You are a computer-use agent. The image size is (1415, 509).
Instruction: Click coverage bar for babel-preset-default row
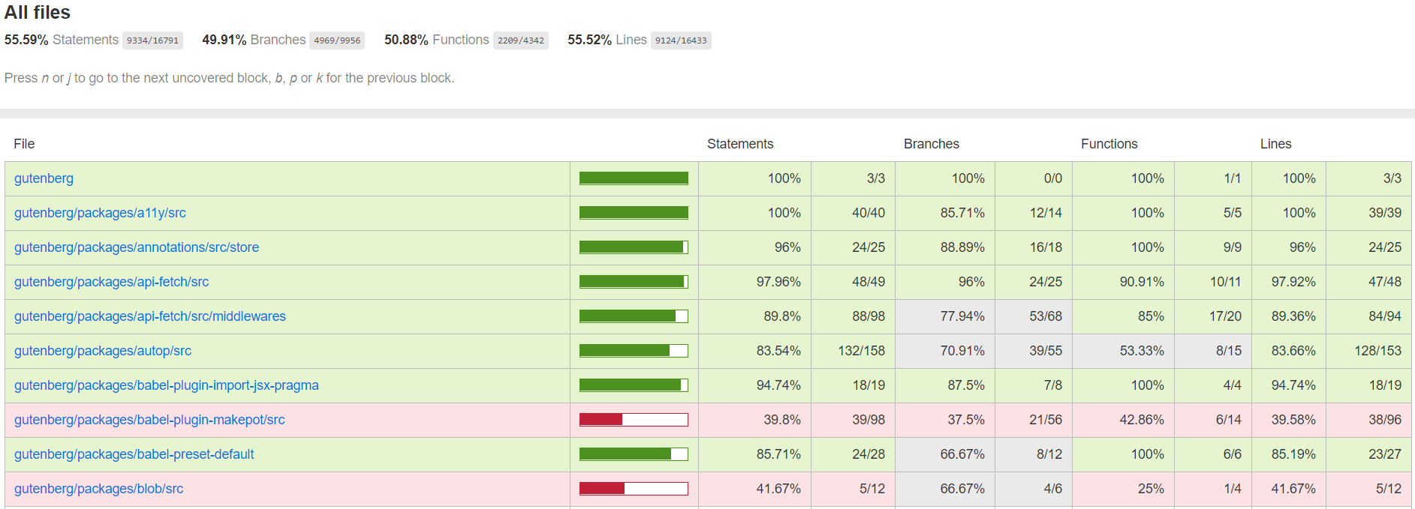(634, 454)
